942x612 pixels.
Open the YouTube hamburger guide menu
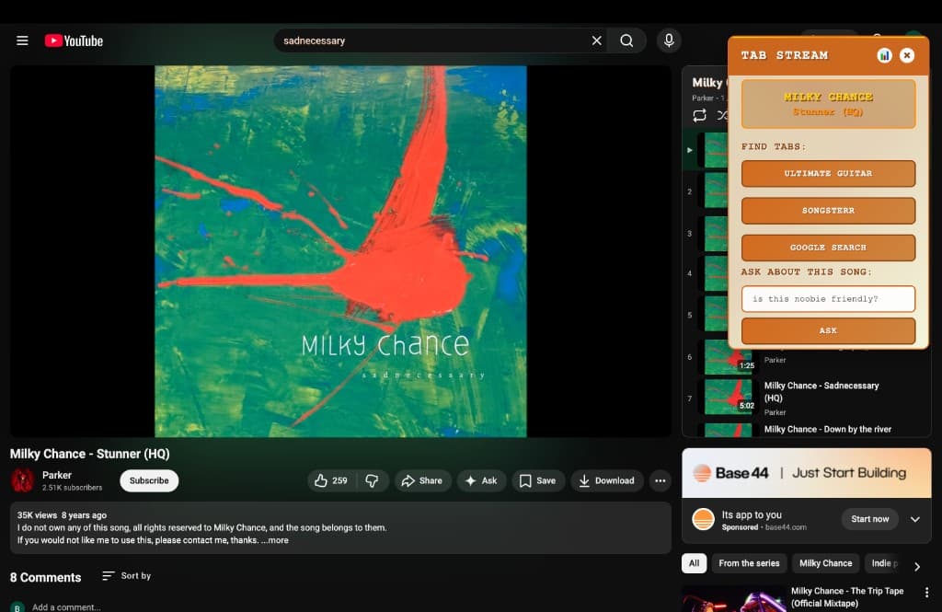(x=23, y=40)
